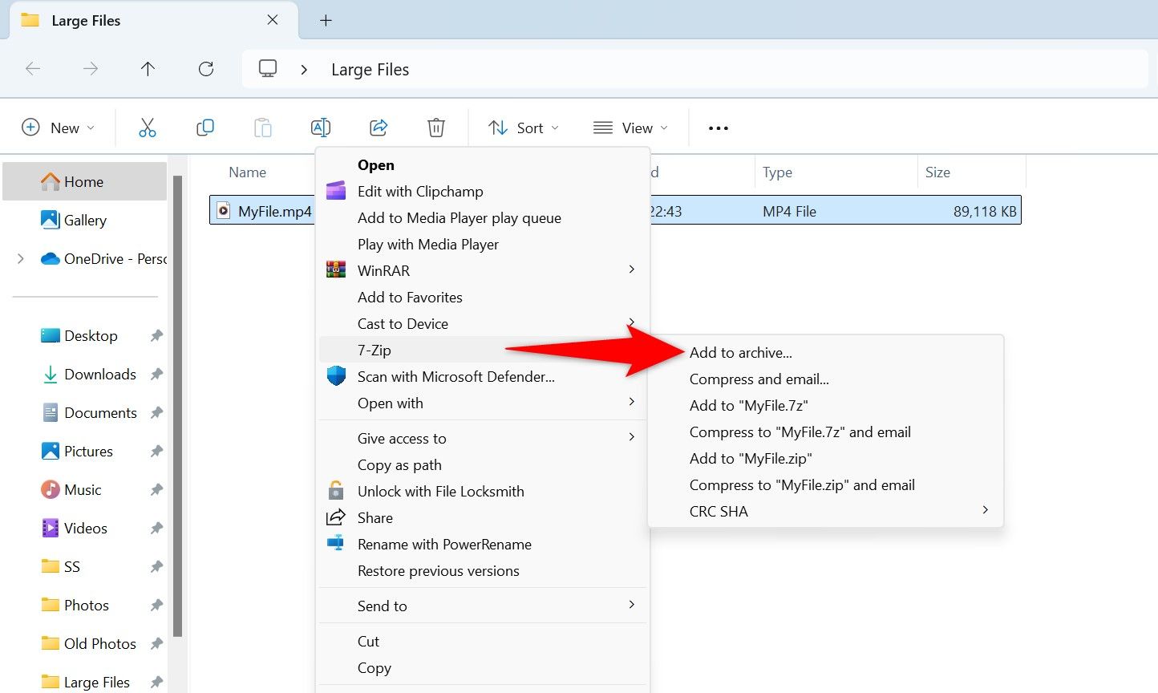Click the Paste icon in the toolbar

pyautogui.click(x=262, y=127)
